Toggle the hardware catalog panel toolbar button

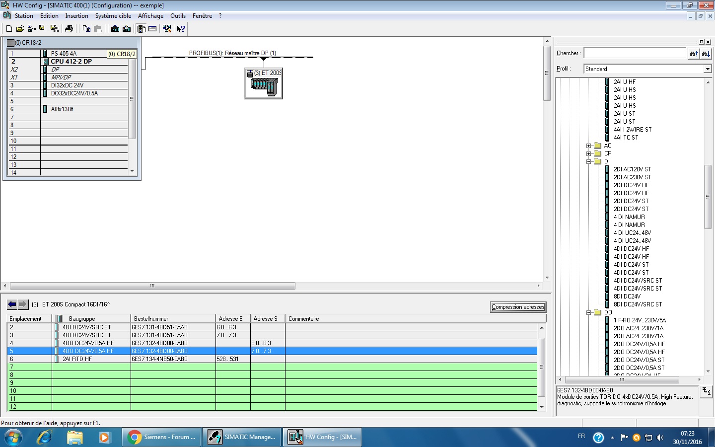tap(142, 29)
